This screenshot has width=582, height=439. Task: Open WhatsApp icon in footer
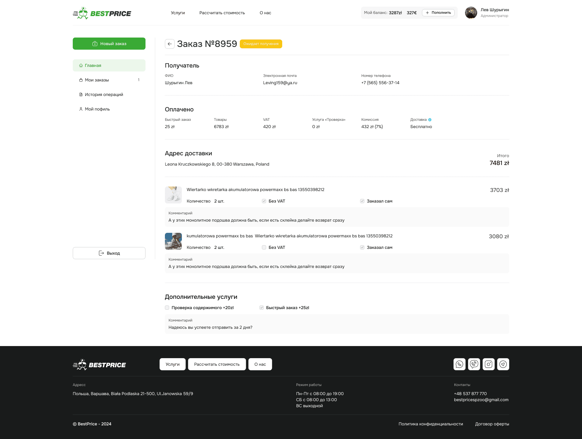pos(459,364)
